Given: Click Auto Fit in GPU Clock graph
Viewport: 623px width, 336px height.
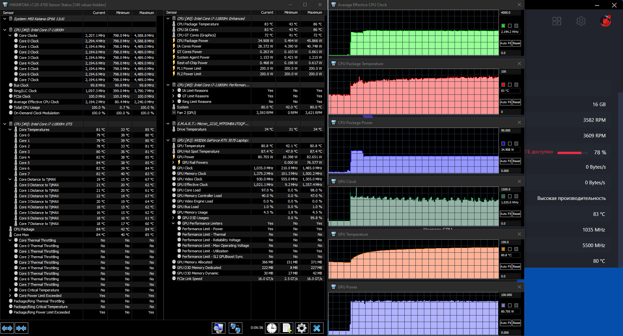Looking at the screenshot, I should tap(506, 214).
